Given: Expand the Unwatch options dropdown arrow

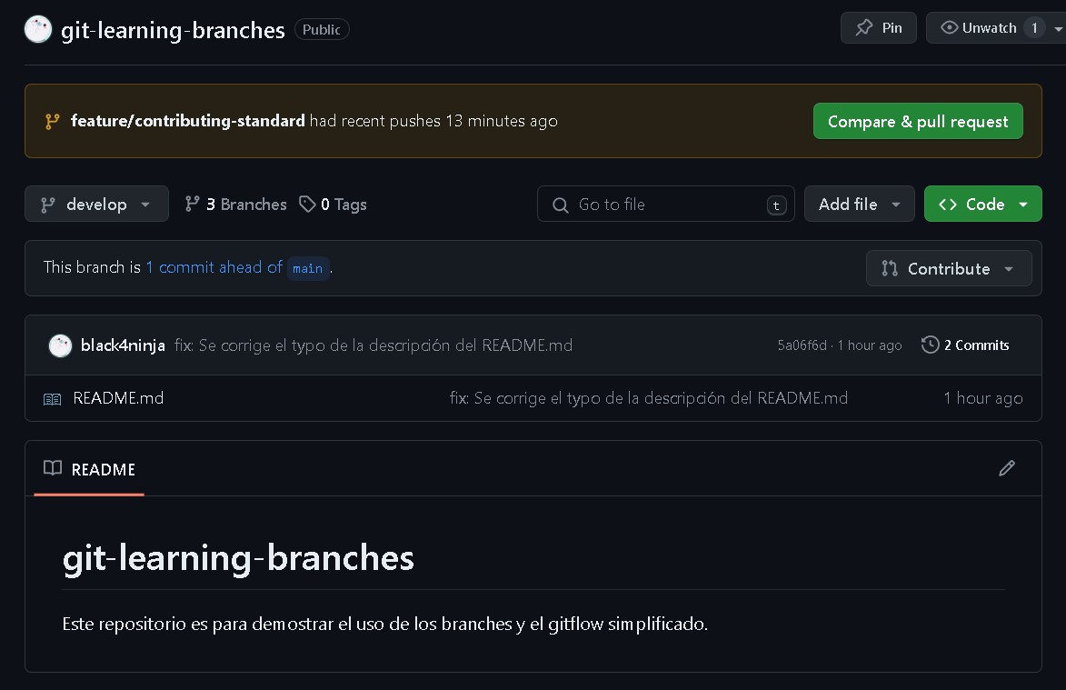Looking at the screenshot, I should (x=1058, y=28).
